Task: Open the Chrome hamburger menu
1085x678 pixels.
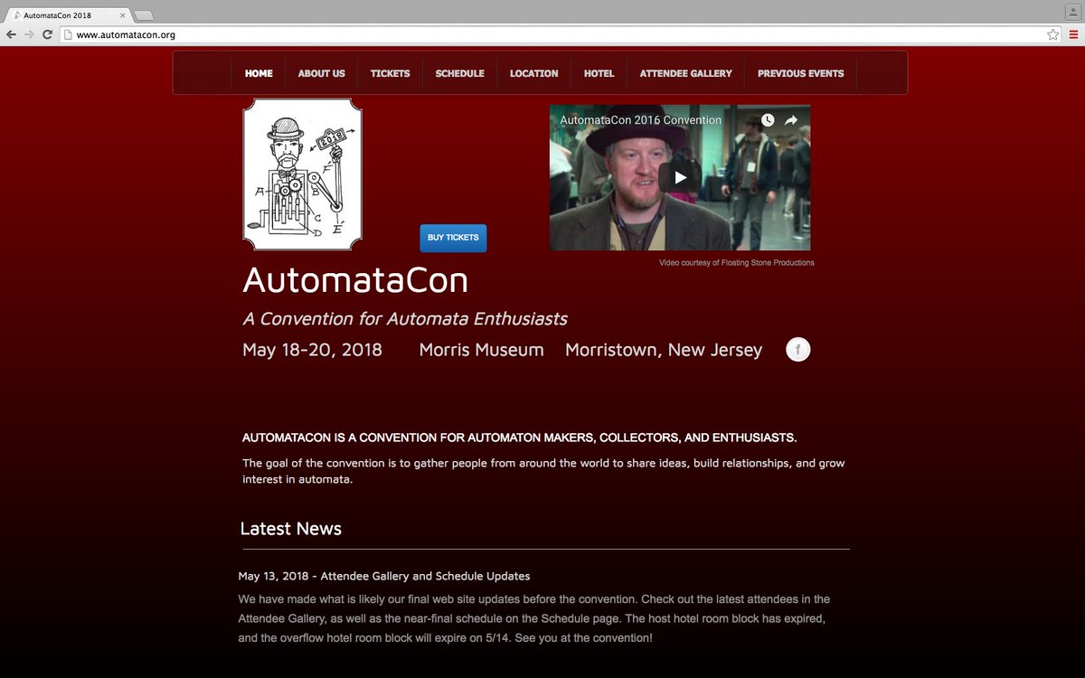Action: coord(1073,34)
